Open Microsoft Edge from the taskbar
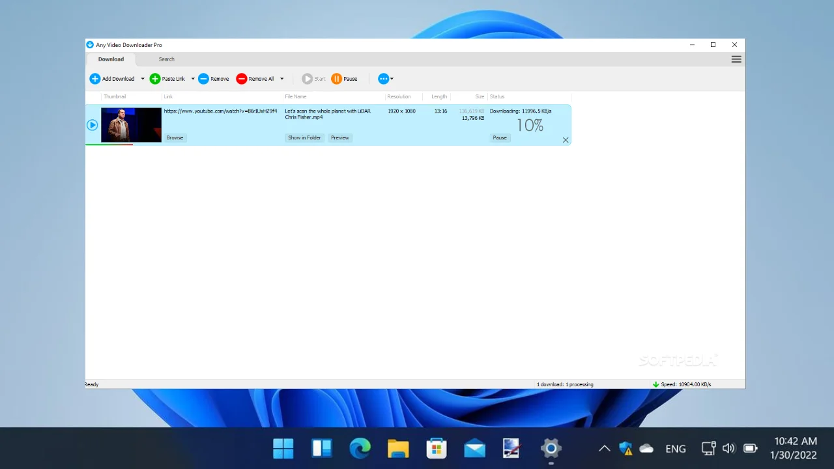The height and width of the screenshot is (469, 834). (x=360, y=448)
